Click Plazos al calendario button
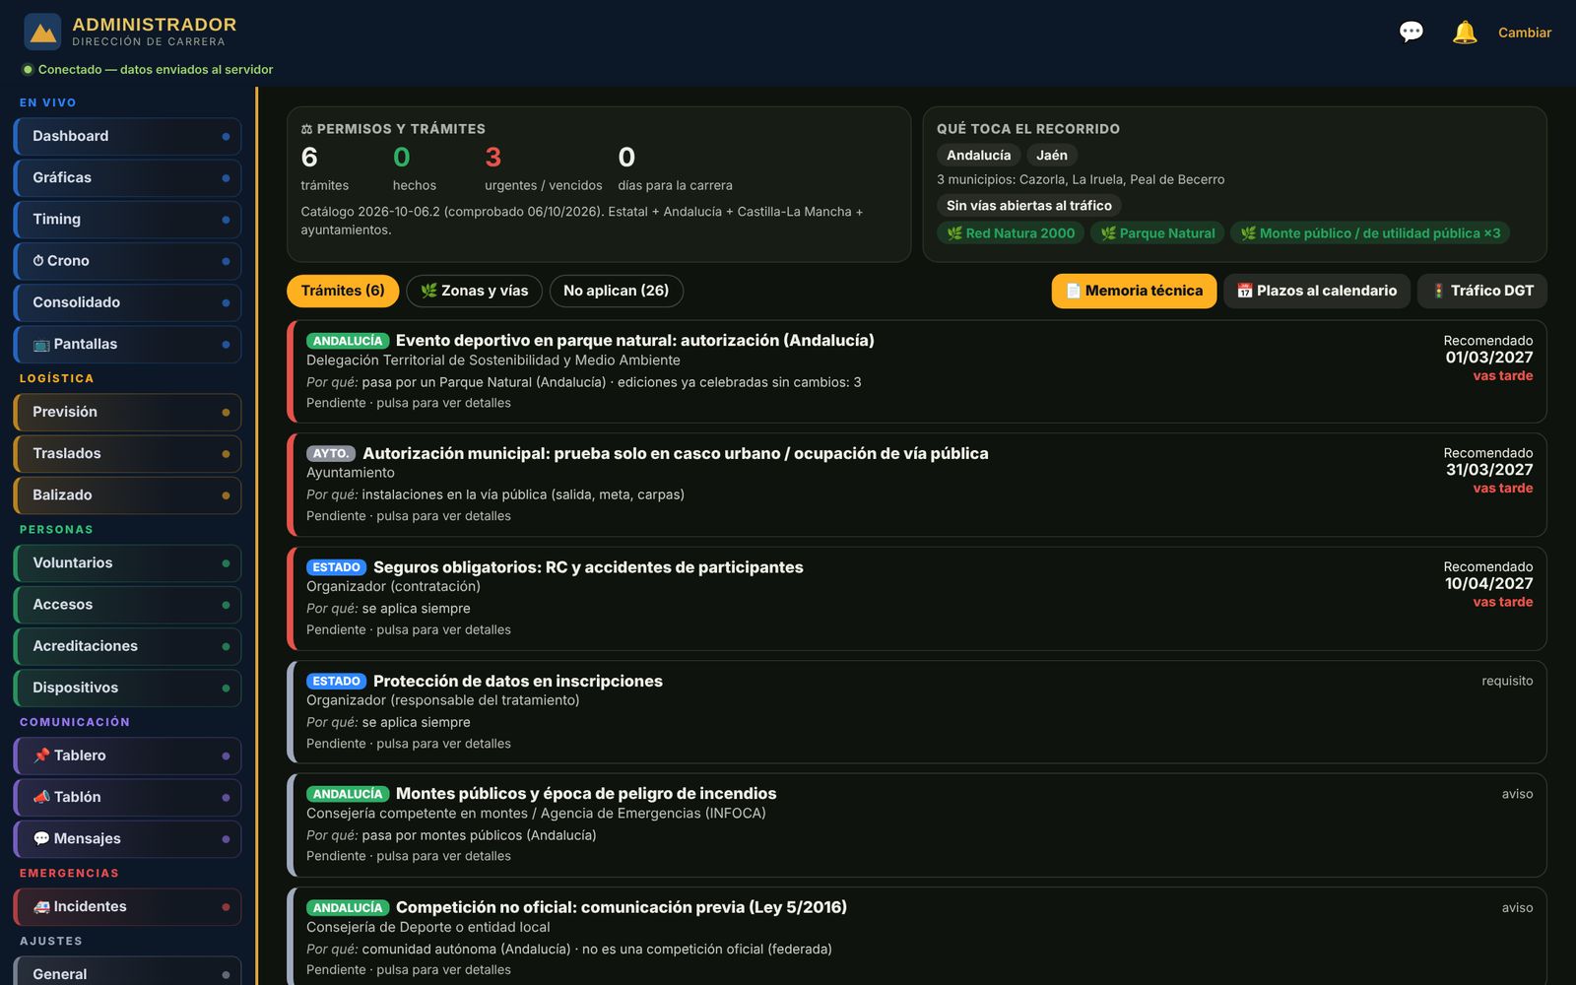The width and height of the screenshot is (1576, 985). click(1316, 291)
